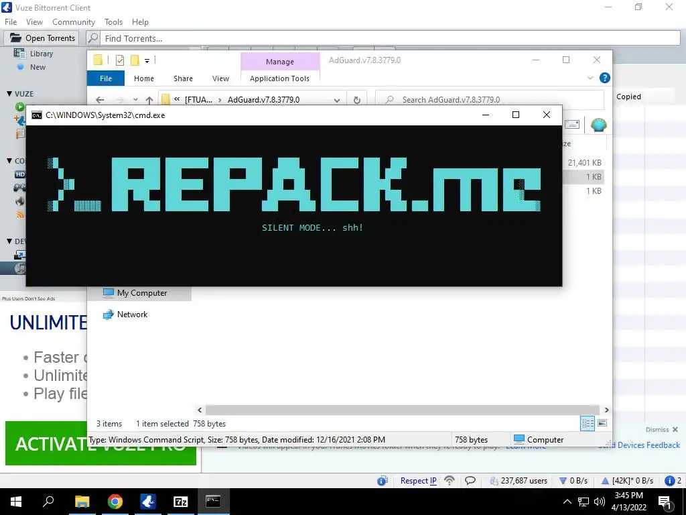The image size is (686, 515).
Task: Open the recent locations dropdown in Explorer
Action: (x=135, y=100)
